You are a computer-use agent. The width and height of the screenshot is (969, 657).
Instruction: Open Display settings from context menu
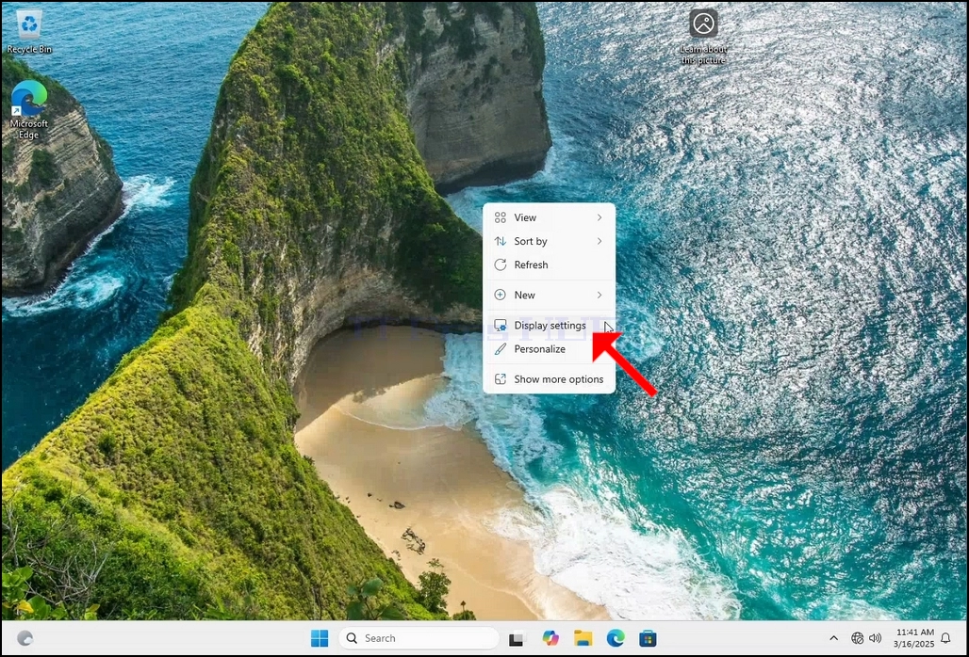click(549, 325)
